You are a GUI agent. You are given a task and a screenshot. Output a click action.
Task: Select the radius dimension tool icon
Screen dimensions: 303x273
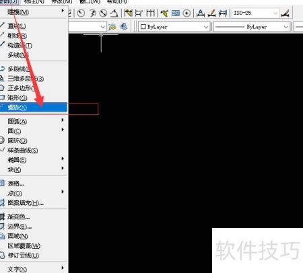click(x=81, y=13)
